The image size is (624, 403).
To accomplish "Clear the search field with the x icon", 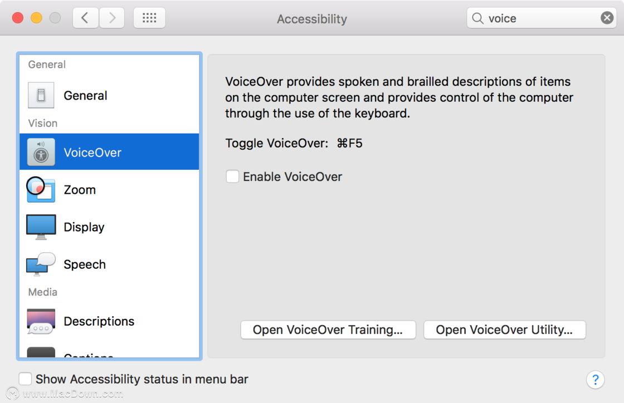I will tap(607, 18).
